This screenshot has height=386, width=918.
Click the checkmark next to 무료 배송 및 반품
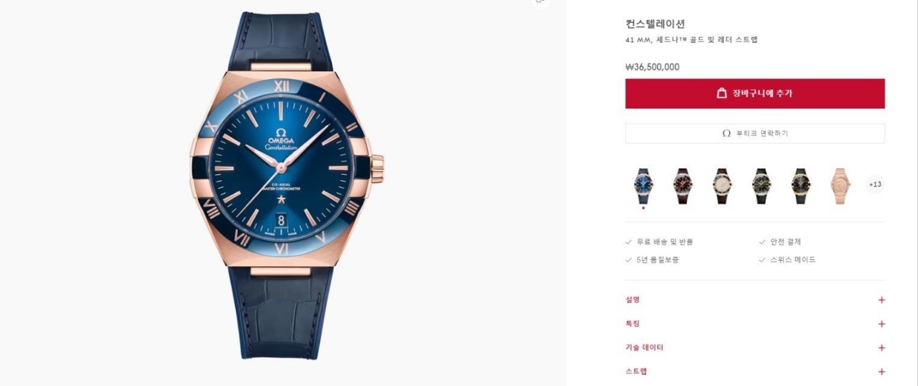(x=628, y=242)
